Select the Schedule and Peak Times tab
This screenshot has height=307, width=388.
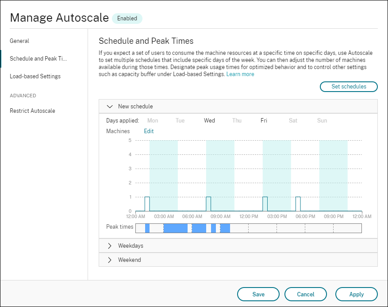point(38,58)
